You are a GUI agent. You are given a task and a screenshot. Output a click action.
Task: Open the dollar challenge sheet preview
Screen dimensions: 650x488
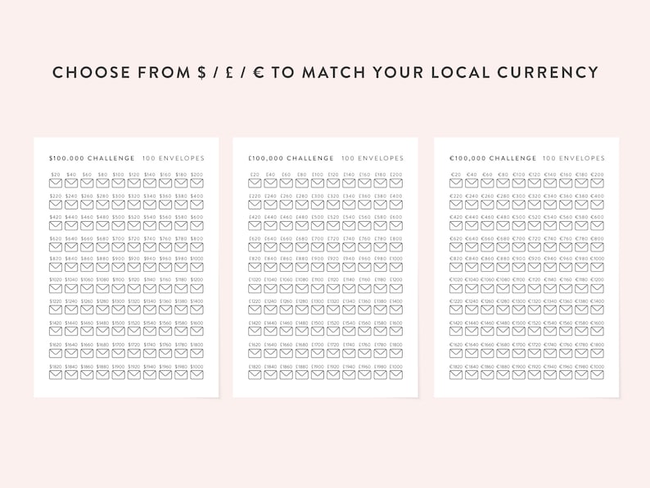coord(126,268)
